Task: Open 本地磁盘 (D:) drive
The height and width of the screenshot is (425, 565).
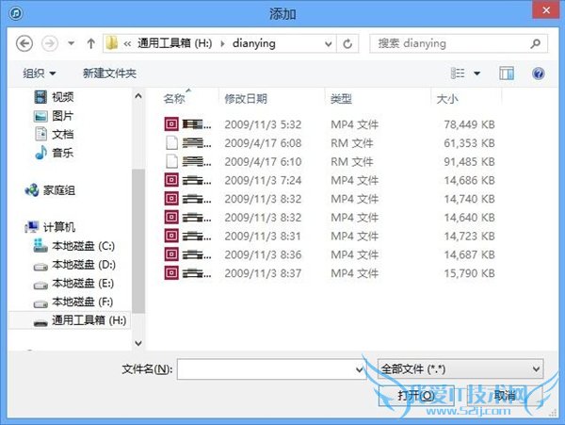Action: pos(74,265)
